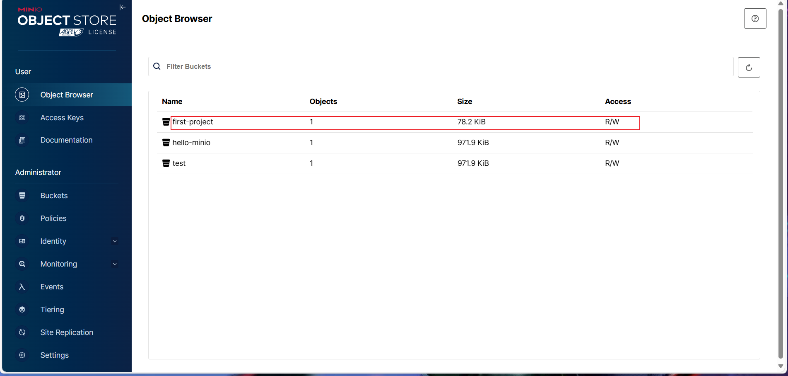788x376 pixels.
Task: Refresh the bucket list
Action: [749, 67]
